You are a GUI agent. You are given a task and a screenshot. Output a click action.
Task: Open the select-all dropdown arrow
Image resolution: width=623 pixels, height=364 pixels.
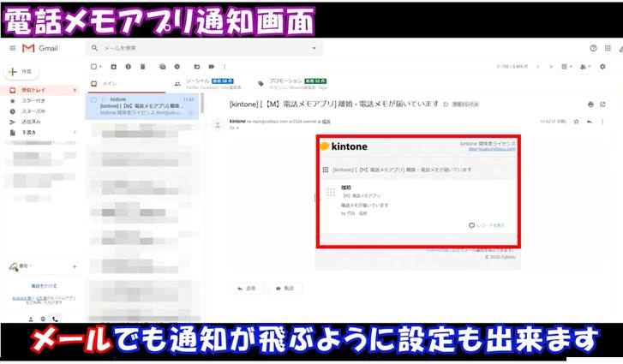click(x=100, y=67)
